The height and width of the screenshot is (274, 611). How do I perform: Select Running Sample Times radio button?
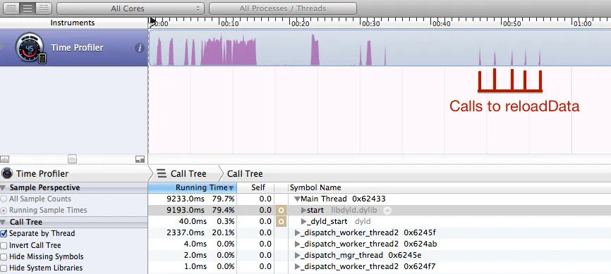(x=4, y=210)
